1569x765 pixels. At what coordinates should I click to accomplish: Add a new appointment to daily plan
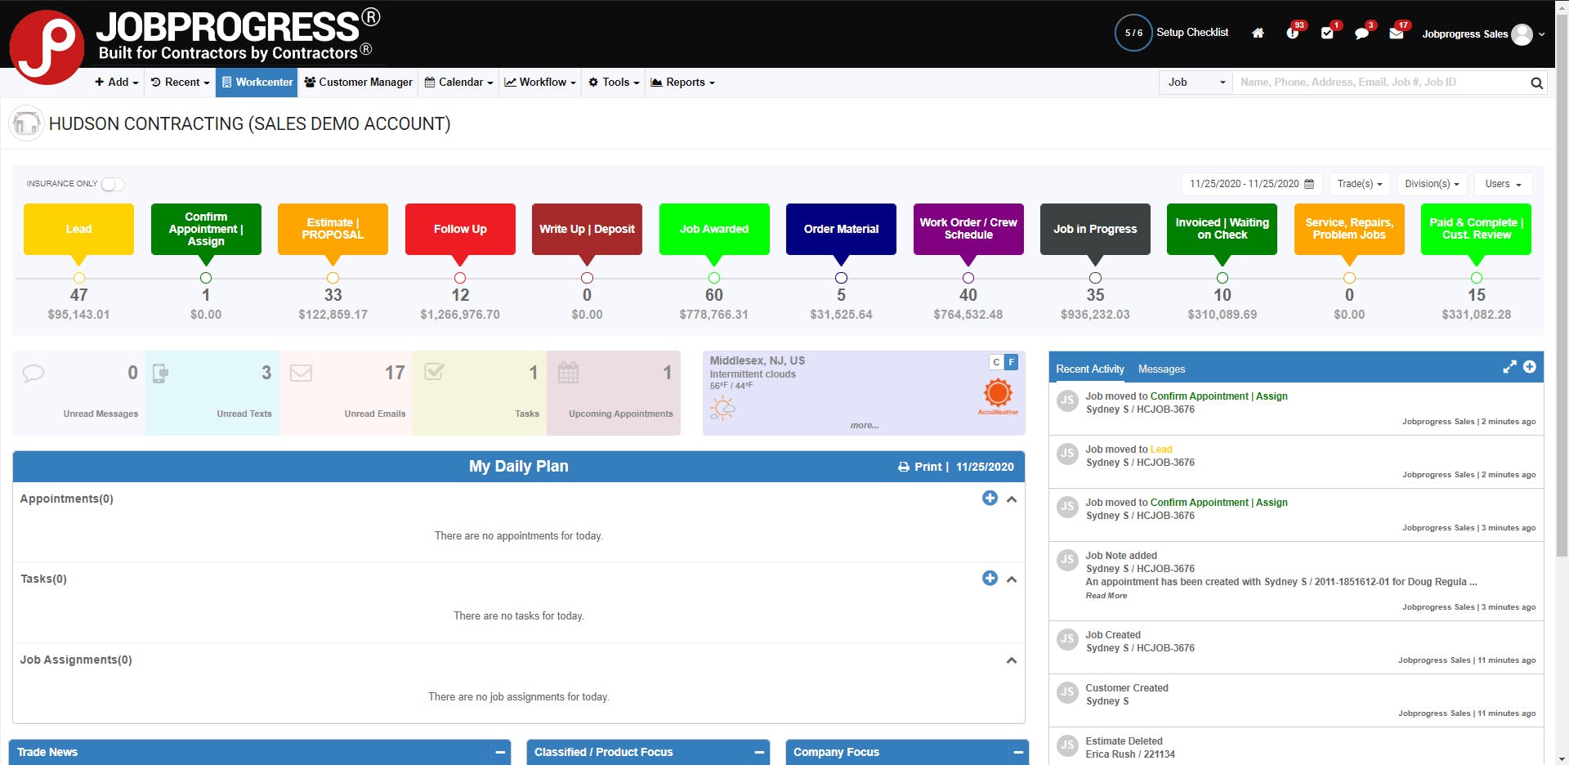[990, 498]
